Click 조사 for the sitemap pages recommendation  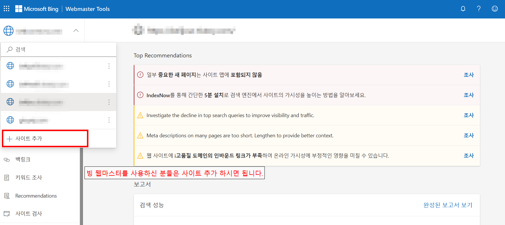coord(469,75)
